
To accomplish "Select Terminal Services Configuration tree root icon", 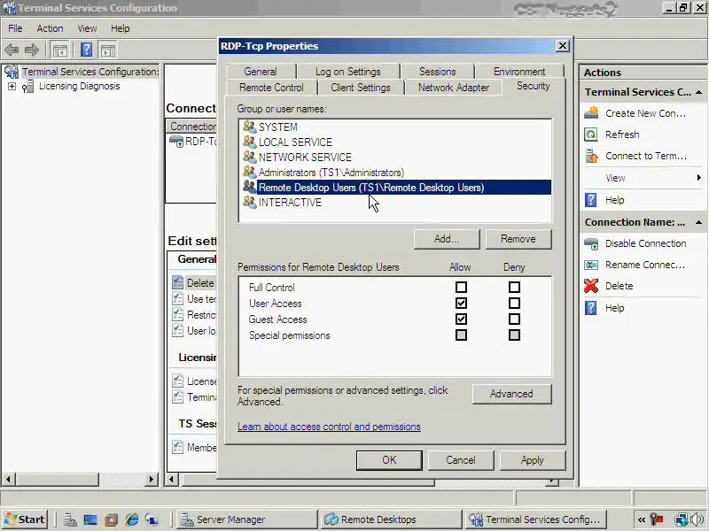I will click(12, 72).
